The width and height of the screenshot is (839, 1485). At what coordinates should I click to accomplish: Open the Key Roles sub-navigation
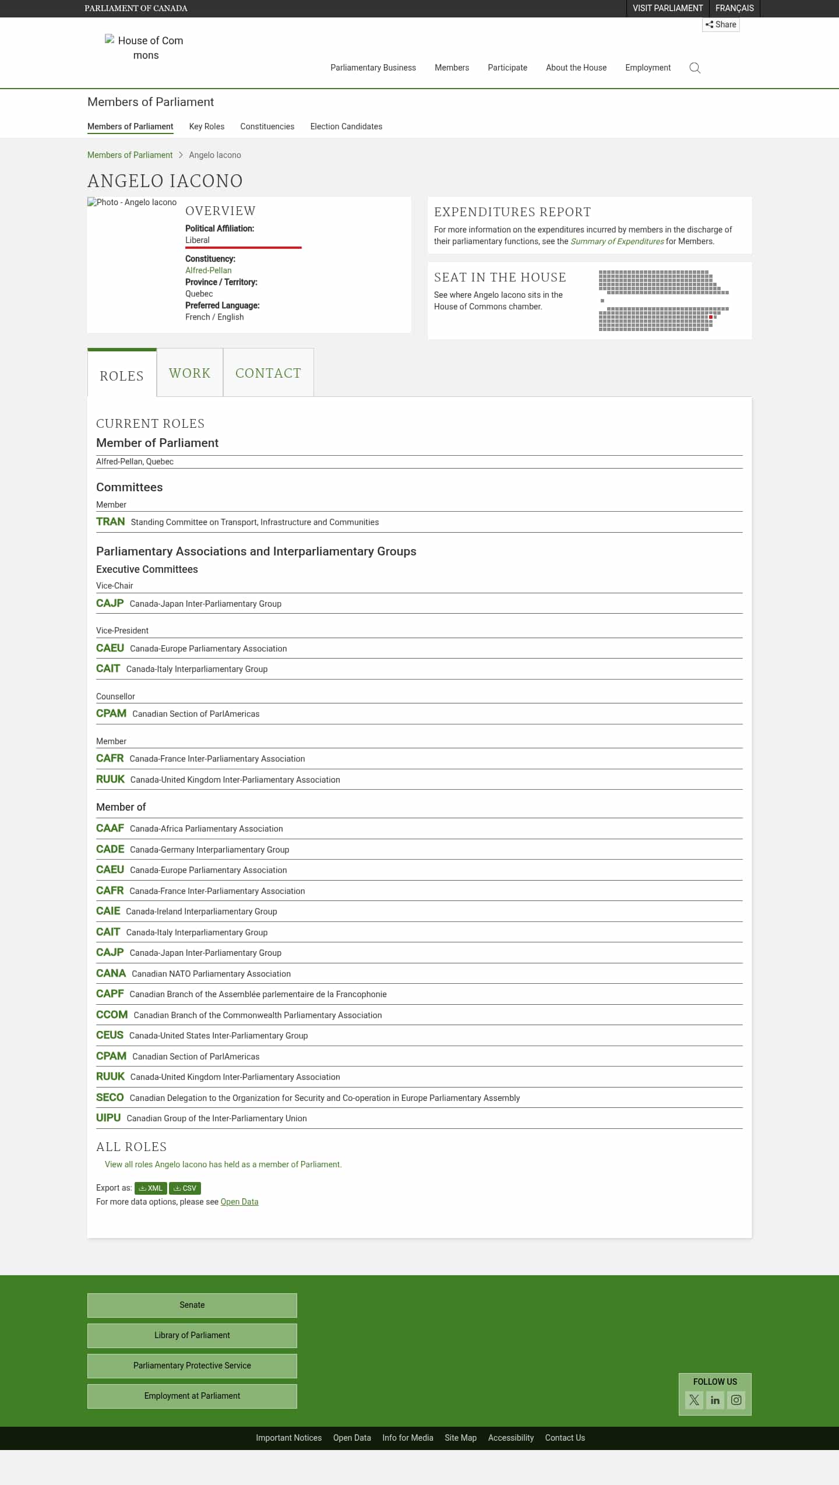point(207,126)
